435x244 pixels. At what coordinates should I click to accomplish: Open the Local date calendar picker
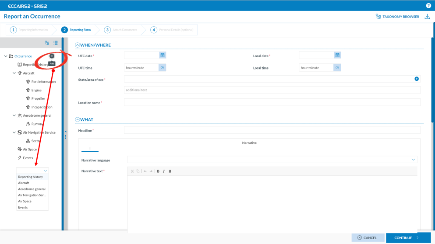pyautogui.click(x=337, y=56)
